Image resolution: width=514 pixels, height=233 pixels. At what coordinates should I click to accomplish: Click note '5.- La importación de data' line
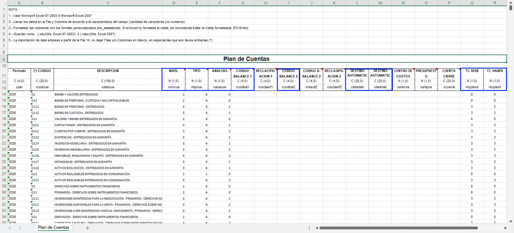pyautogui.click(x=110, y=40)
